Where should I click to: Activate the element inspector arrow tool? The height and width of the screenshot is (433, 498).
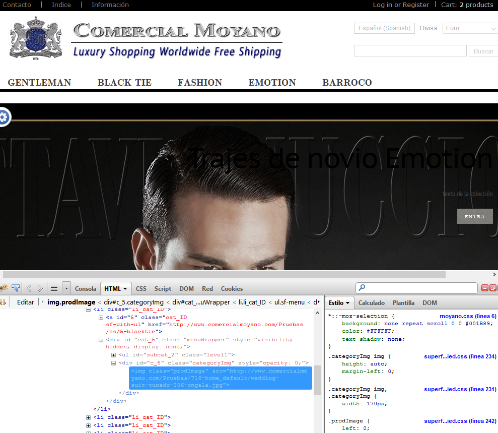tap(15, 288)
